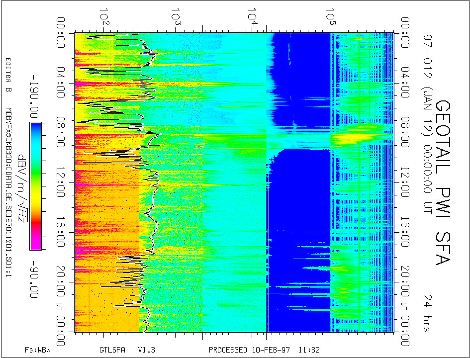Click the Fg:WBW footer label
470x358 pixels.
(x=38, y=350)
